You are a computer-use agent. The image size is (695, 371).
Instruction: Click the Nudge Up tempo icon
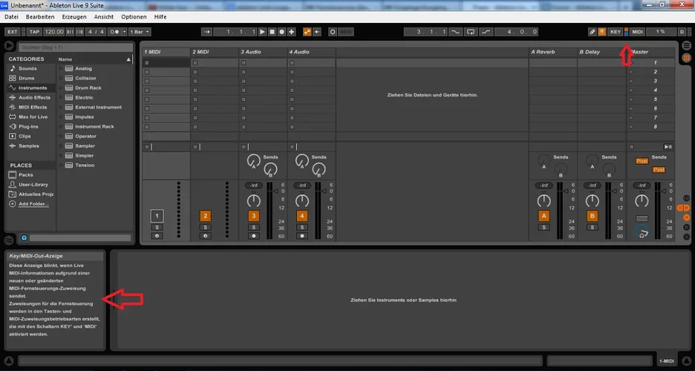[x=79, y=32]
